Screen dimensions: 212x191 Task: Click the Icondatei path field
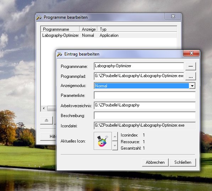pyautogui.click(x=145, y=126)
